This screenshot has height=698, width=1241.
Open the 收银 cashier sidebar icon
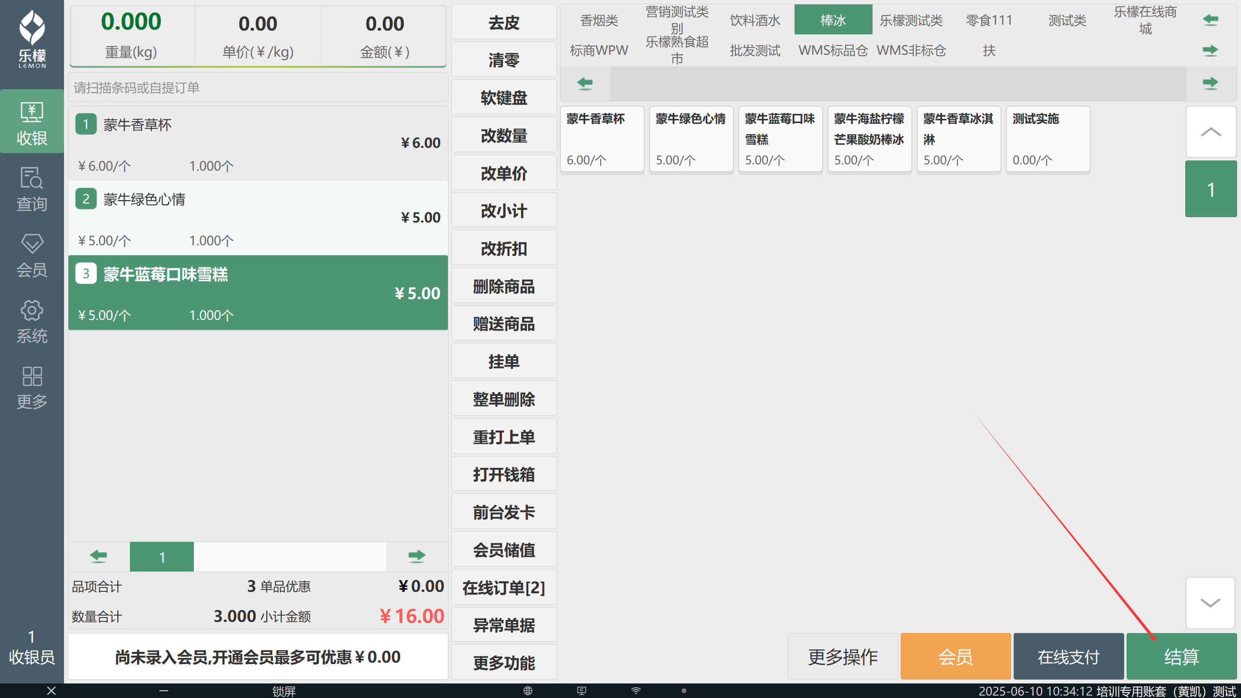click(x=32, y=122)
